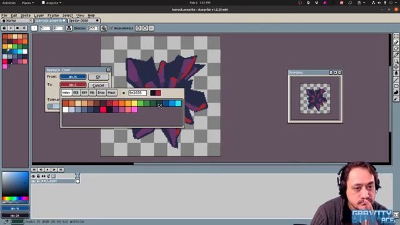Pick the yellow swatch in popup palette
Screen dimensions: 400x225
134,103
